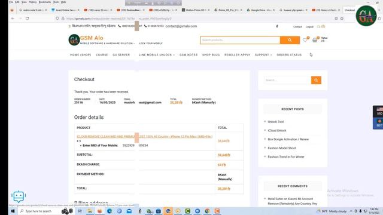This screenshot has height=215, width=383.
Task: Open Firefox from the taskbar
Action: (100, 211)
